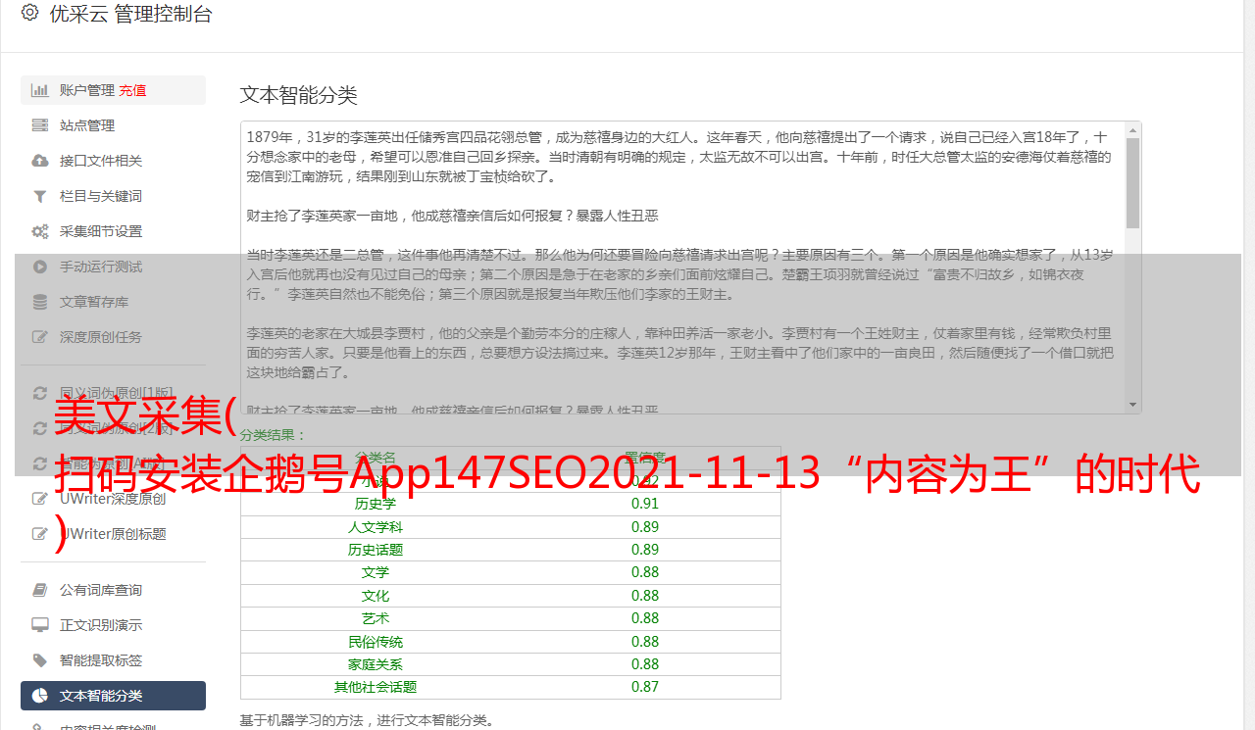
Task: Click the refresh icon for 同义词伪原创[1版]
Action: pos(40,393)
